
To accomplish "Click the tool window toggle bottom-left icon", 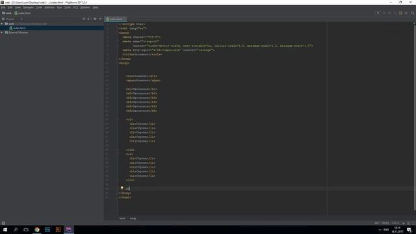I will tap(3, 223).
